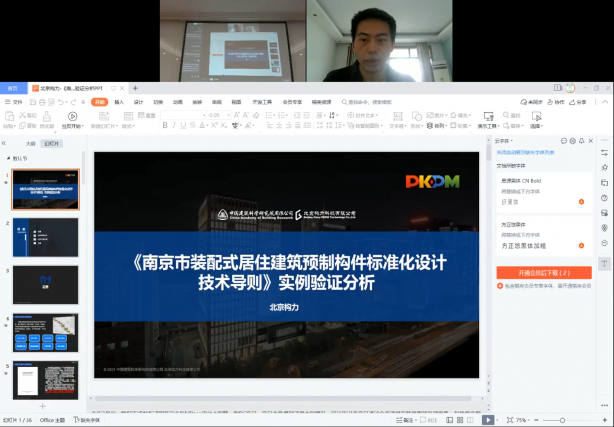The width and height of the screenshot is (614, 427).
Task: Open the font name dropdown
Action: (x=204, y=115)
